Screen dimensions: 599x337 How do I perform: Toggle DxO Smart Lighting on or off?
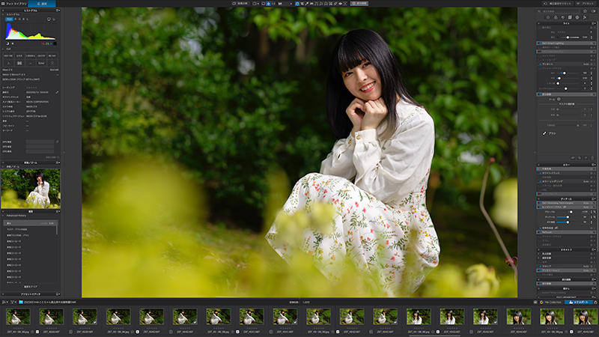point(539,43)
